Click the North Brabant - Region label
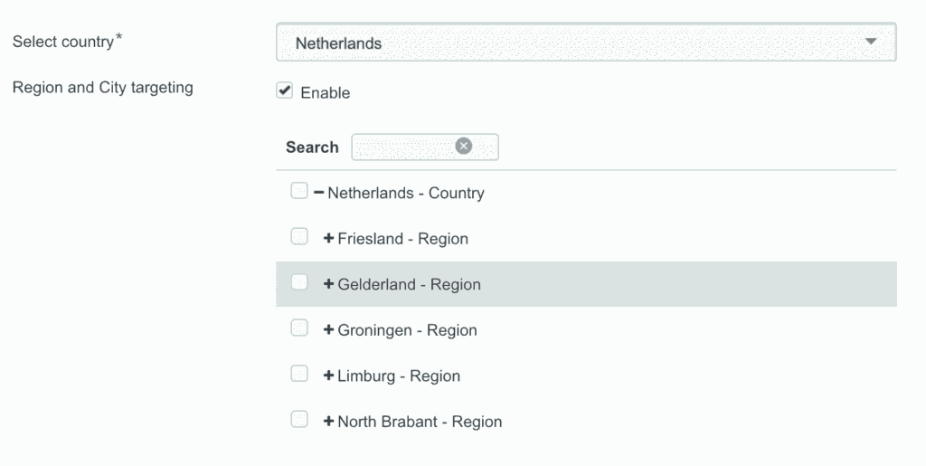The image size is (926, 466). (x=420, y=422)
